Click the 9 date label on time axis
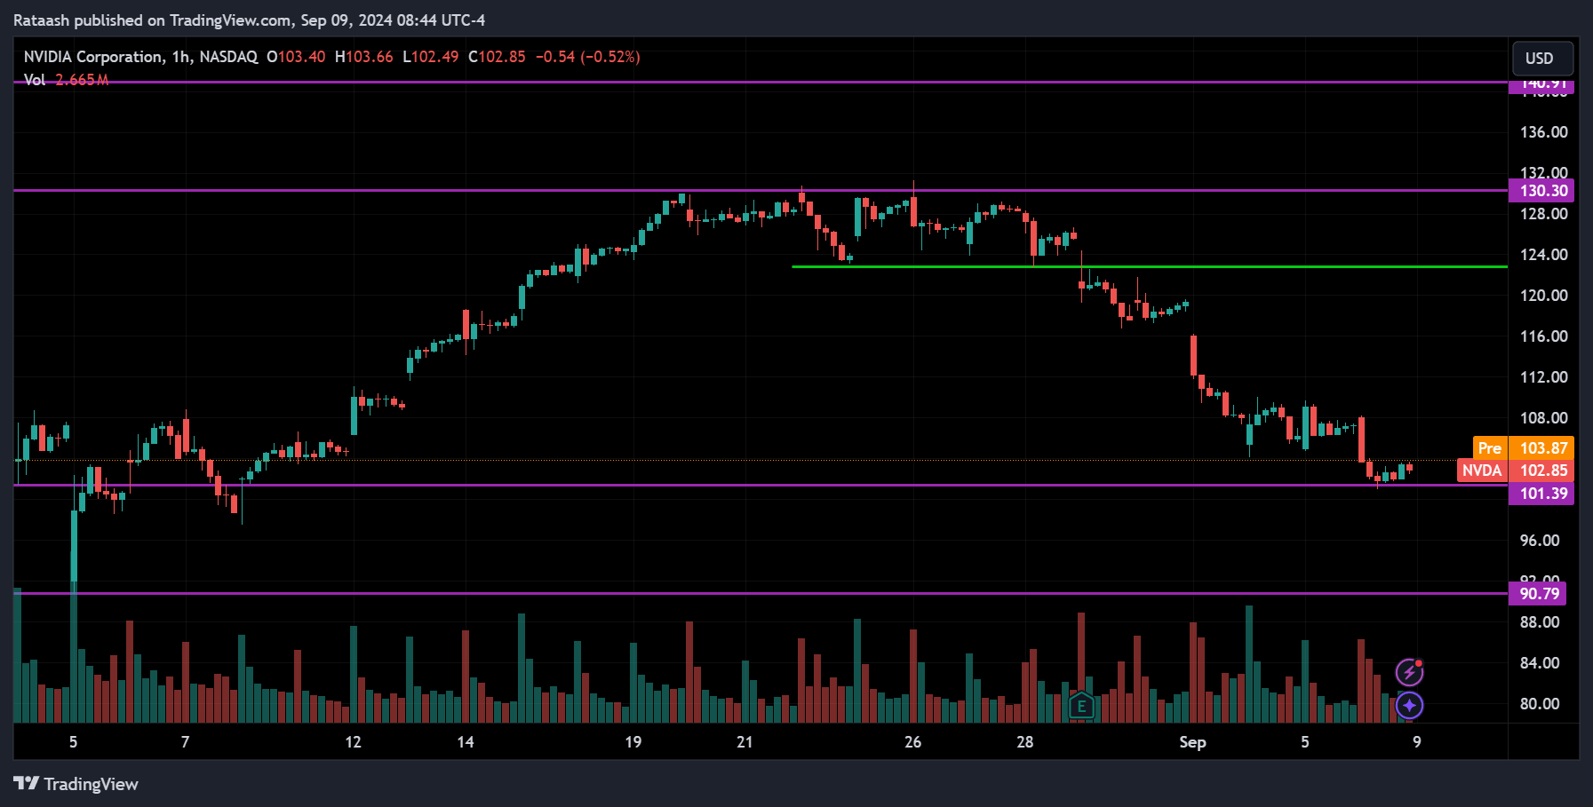This screenshot has height=807, width=1593. click(1416, 742)
